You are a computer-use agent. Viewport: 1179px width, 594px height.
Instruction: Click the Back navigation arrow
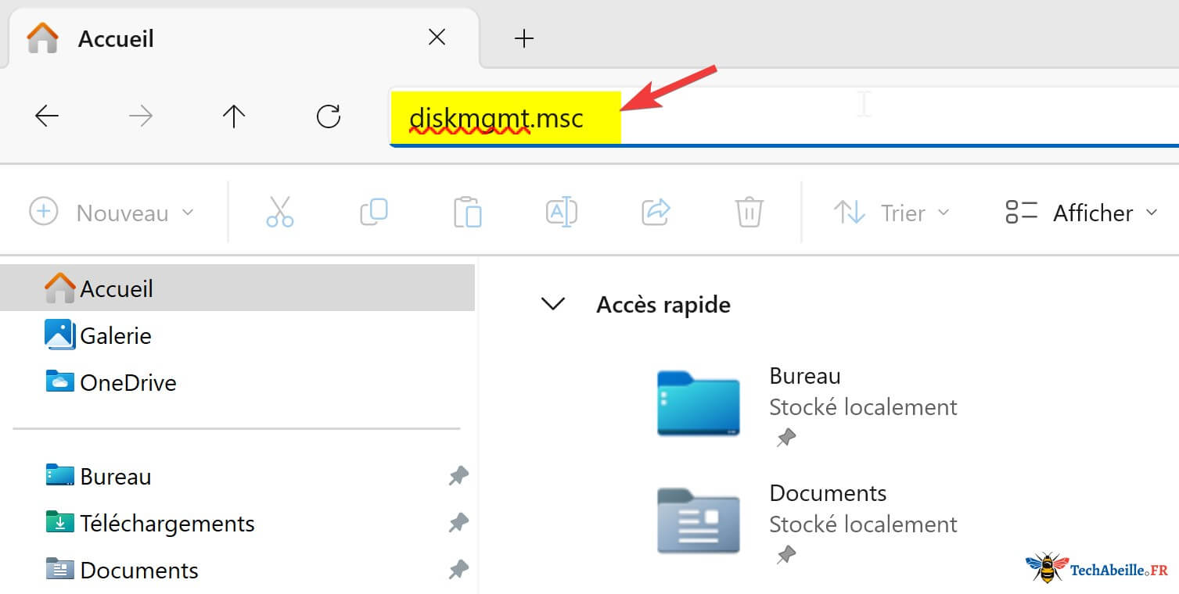click(x=47, y=116)
